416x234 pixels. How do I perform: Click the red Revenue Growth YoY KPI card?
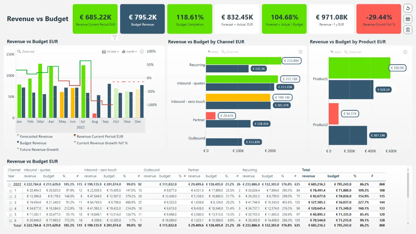(379, 19)
